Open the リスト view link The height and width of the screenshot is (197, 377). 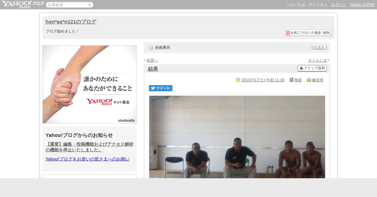319,48
